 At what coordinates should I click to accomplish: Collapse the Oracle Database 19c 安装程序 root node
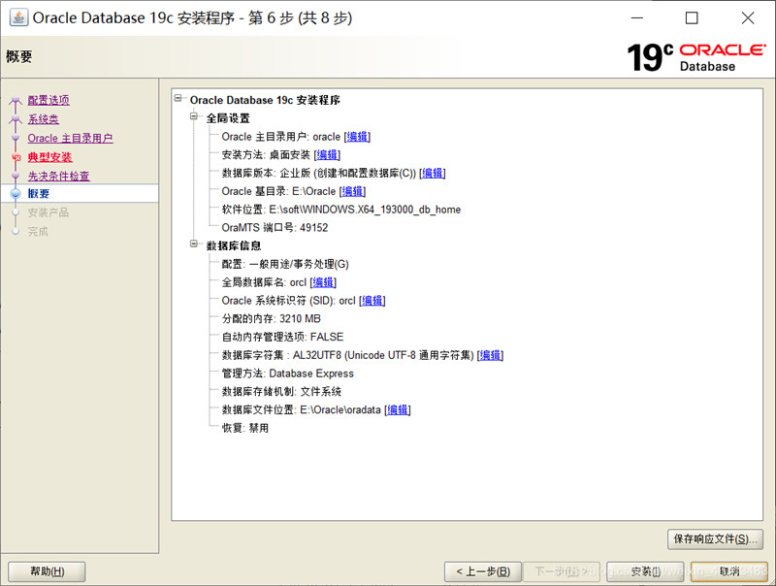tap(178, 99)
